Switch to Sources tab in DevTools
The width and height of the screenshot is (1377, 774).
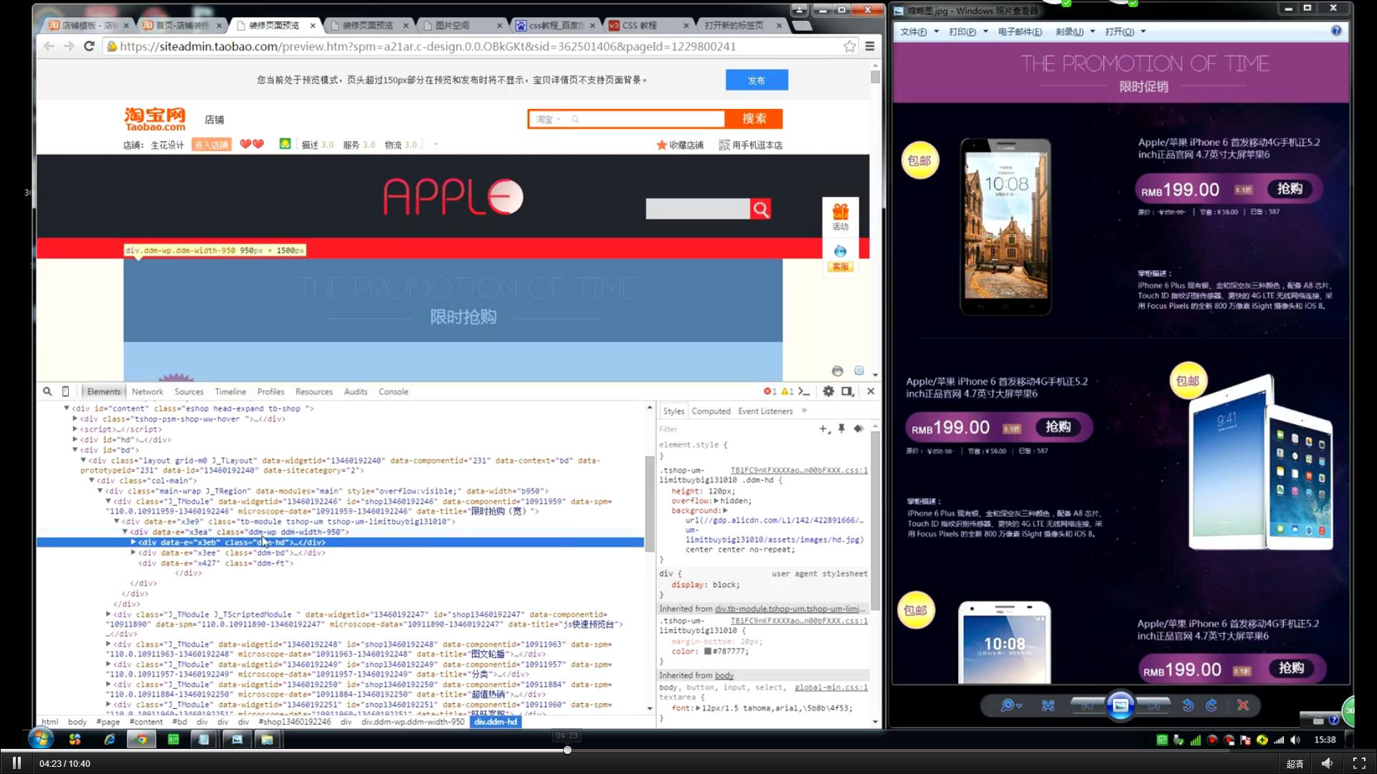189,391
